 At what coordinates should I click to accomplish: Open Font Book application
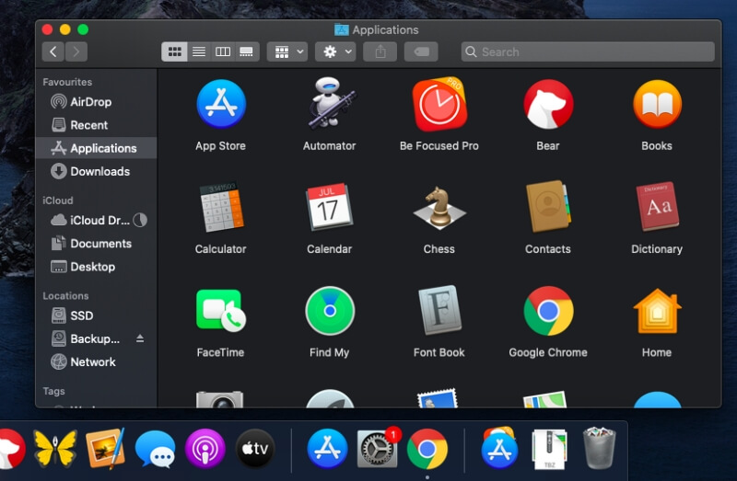[439, 311]
